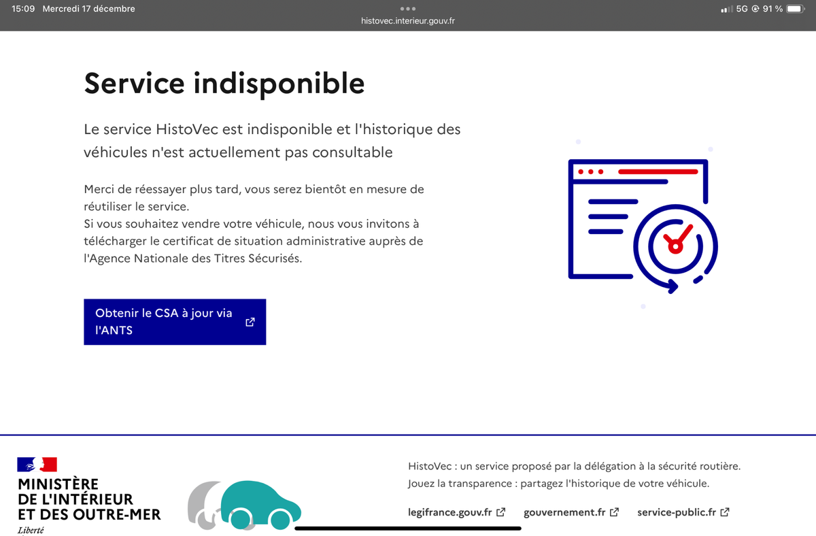Open the gouvernement.fr footer link
The height and width of the screenshot is (536, 816).
[564, 512]
